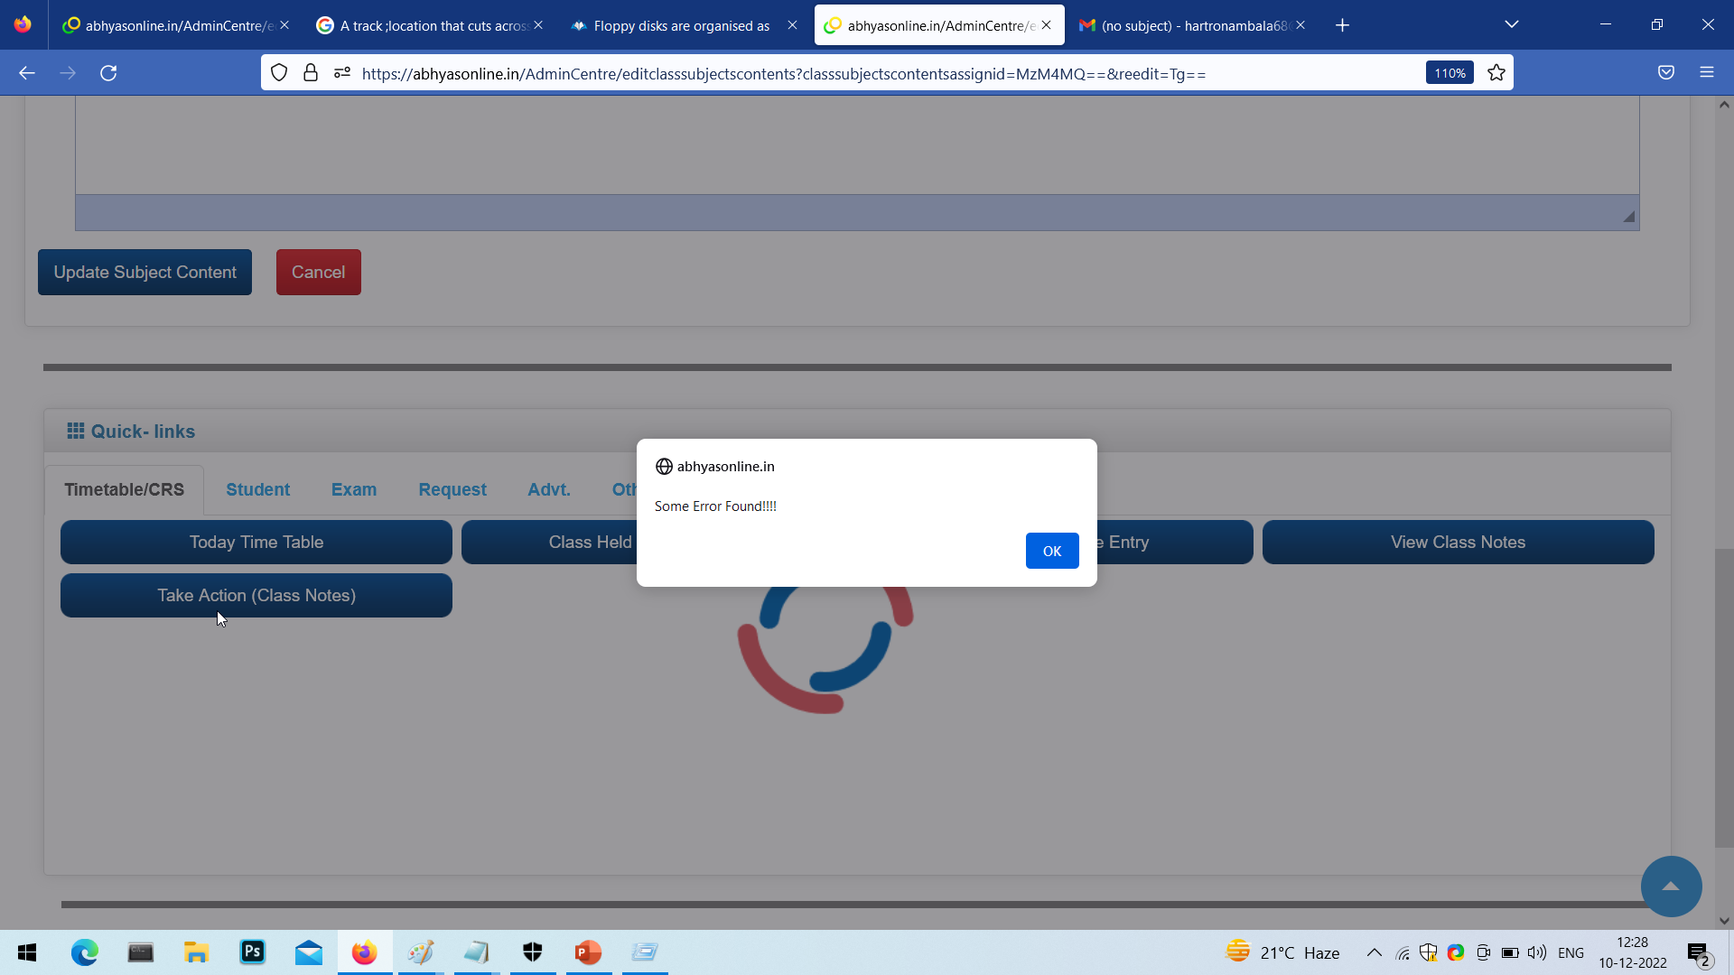This screenshot has height=975, width=1734.
Task: Open PowerPoint from the taskbar
Action: (588, 952)
